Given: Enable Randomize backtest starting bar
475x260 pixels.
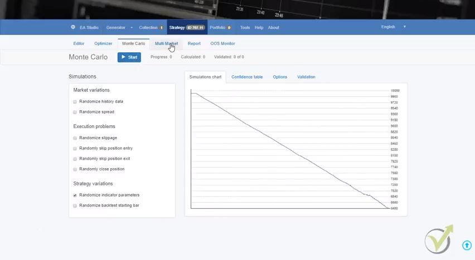Looking at the screenshot, I should pyautogui.click(x=75, y=205).
